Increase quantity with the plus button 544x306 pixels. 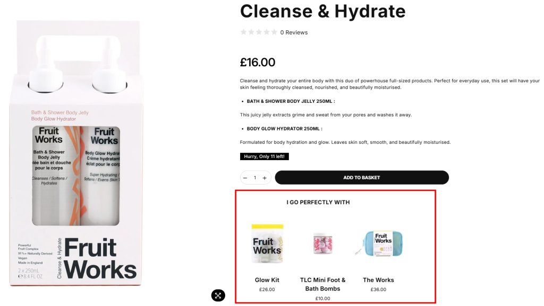click(x=265, y=178)
